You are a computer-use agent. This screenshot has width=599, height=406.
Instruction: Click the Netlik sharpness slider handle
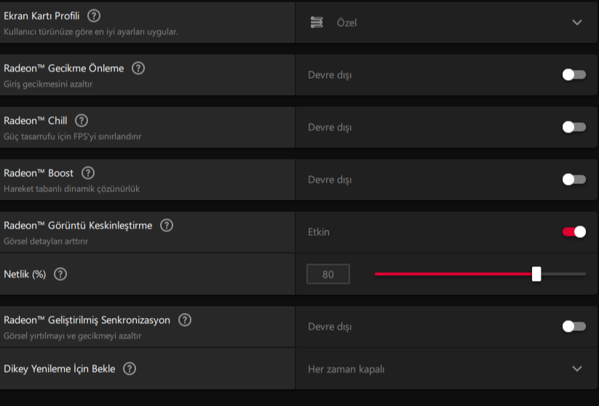(536, 274)
